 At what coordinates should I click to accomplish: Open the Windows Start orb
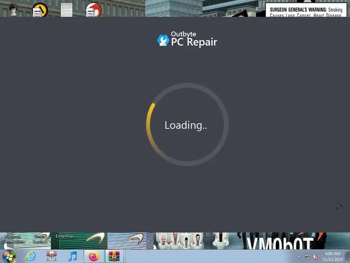coord(9,256)
